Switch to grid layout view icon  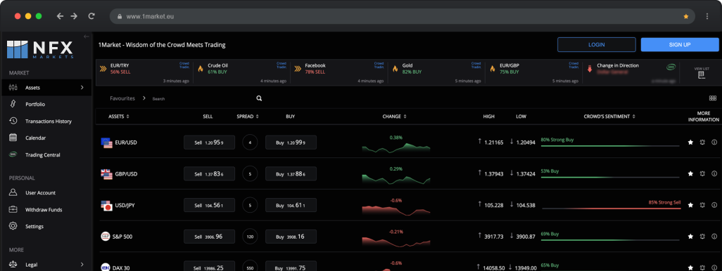[713, 98]
